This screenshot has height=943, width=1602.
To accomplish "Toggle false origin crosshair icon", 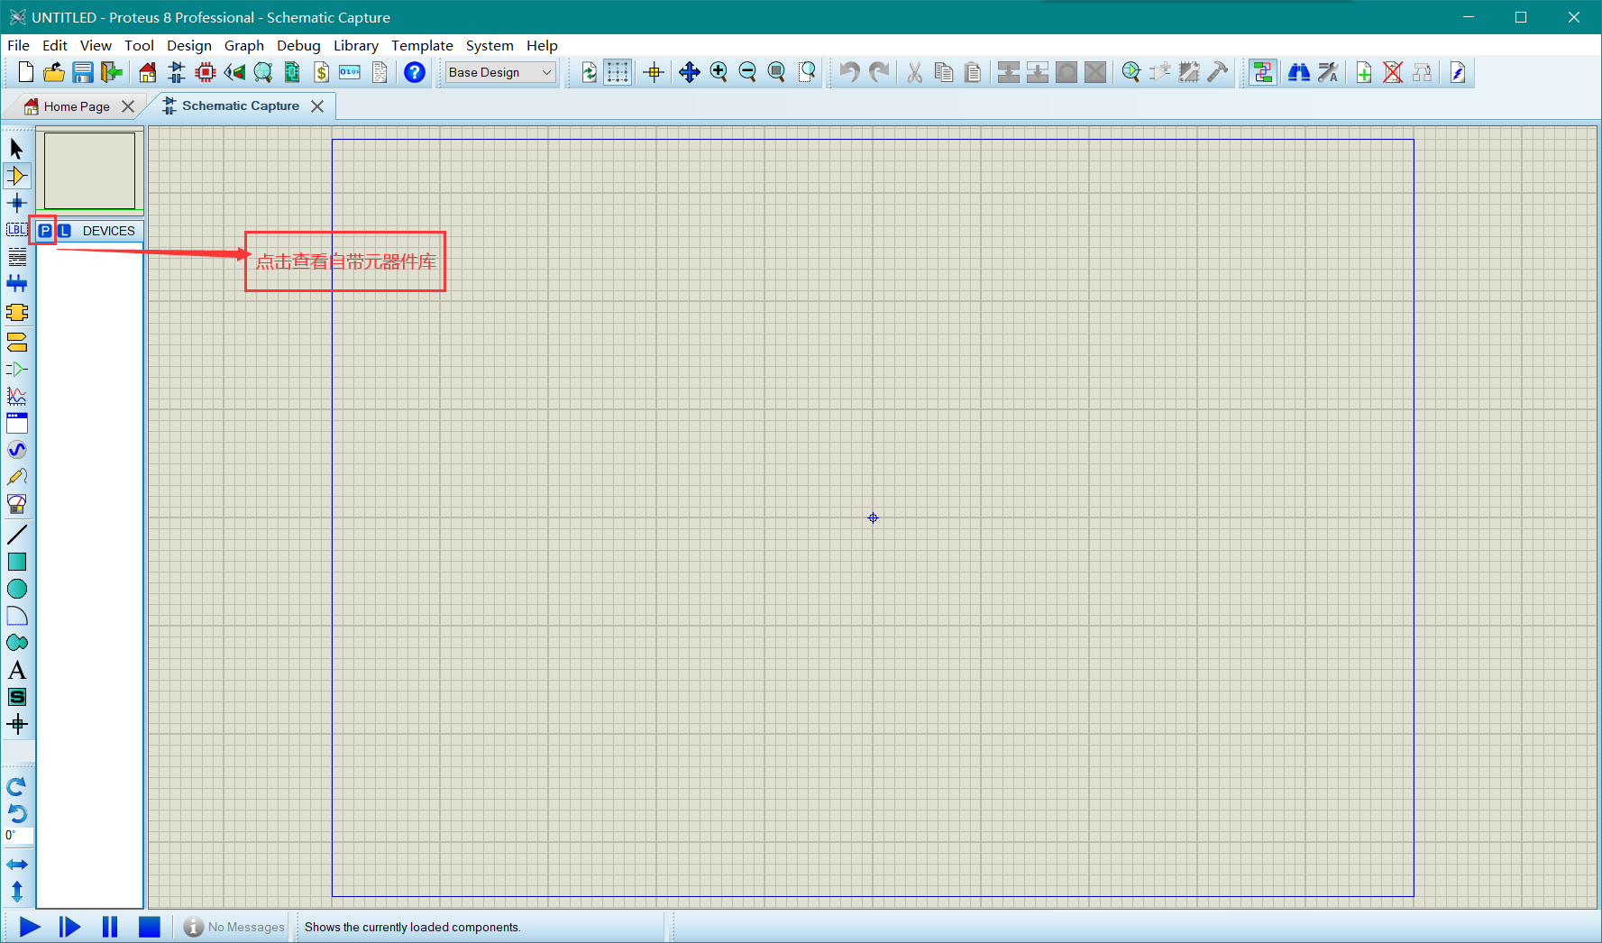I will [x=655, y=72].
